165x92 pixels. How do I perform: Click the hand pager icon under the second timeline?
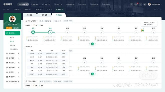[x=92, y=74]
